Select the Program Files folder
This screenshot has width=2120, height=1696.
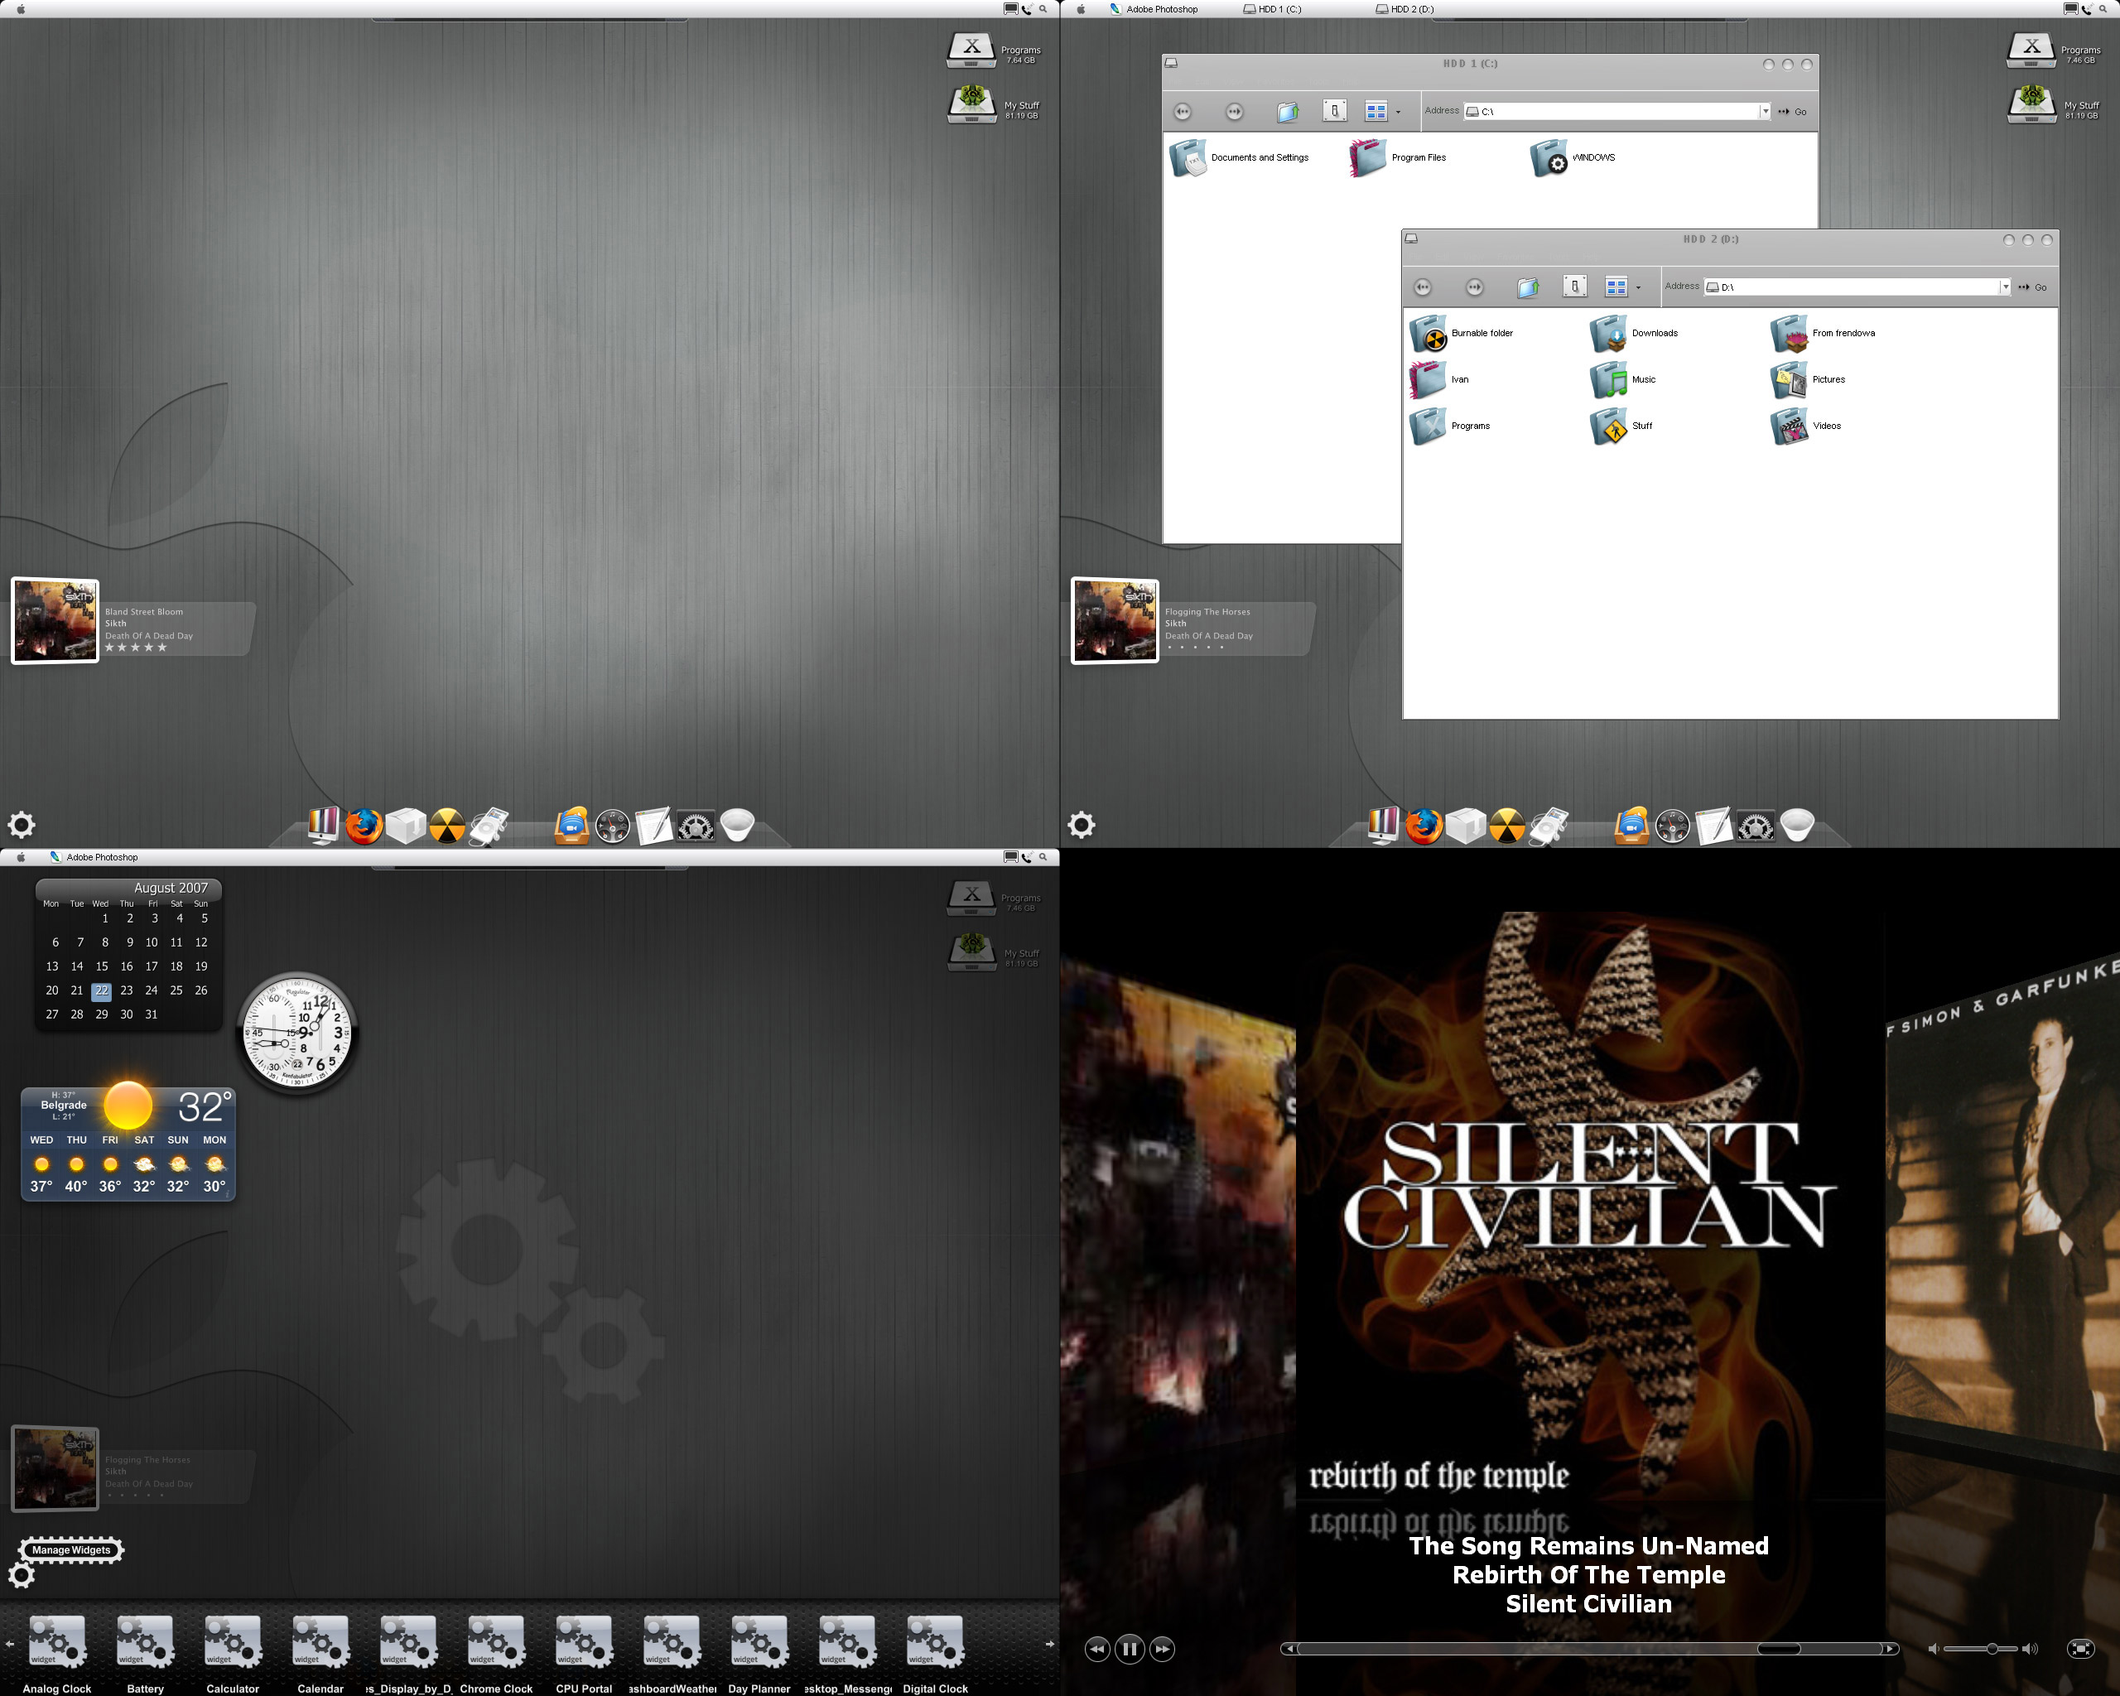point(1396,157)
